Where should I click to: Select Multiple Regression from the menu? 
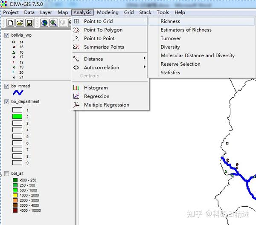(106, 105)
